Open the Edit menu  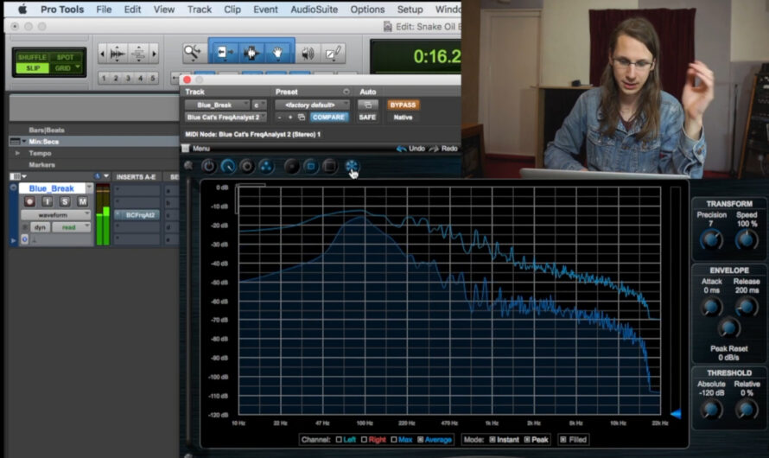point(132,10)
